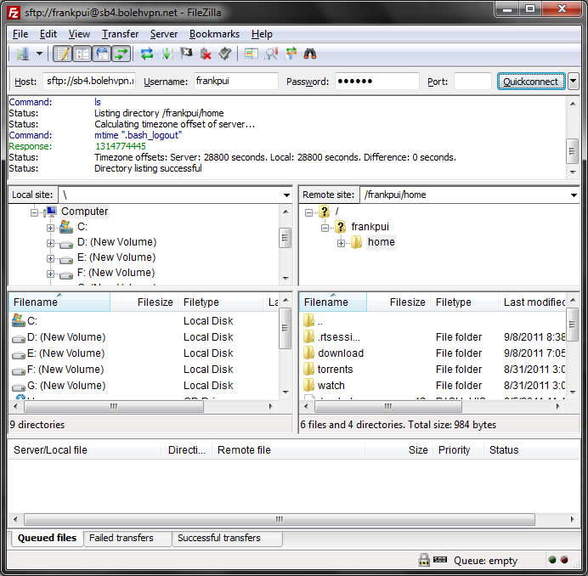Click the Port input field
The width and height of the screenshot is (588, 576).
pos(472,81)
